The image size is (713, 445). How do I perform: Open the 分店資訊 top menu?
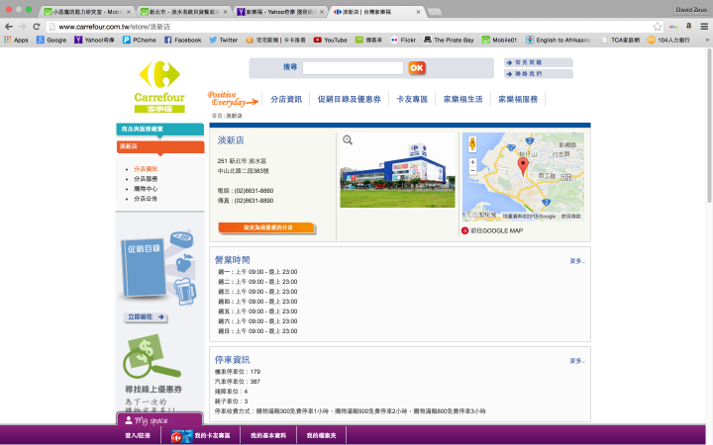(286, 99)
